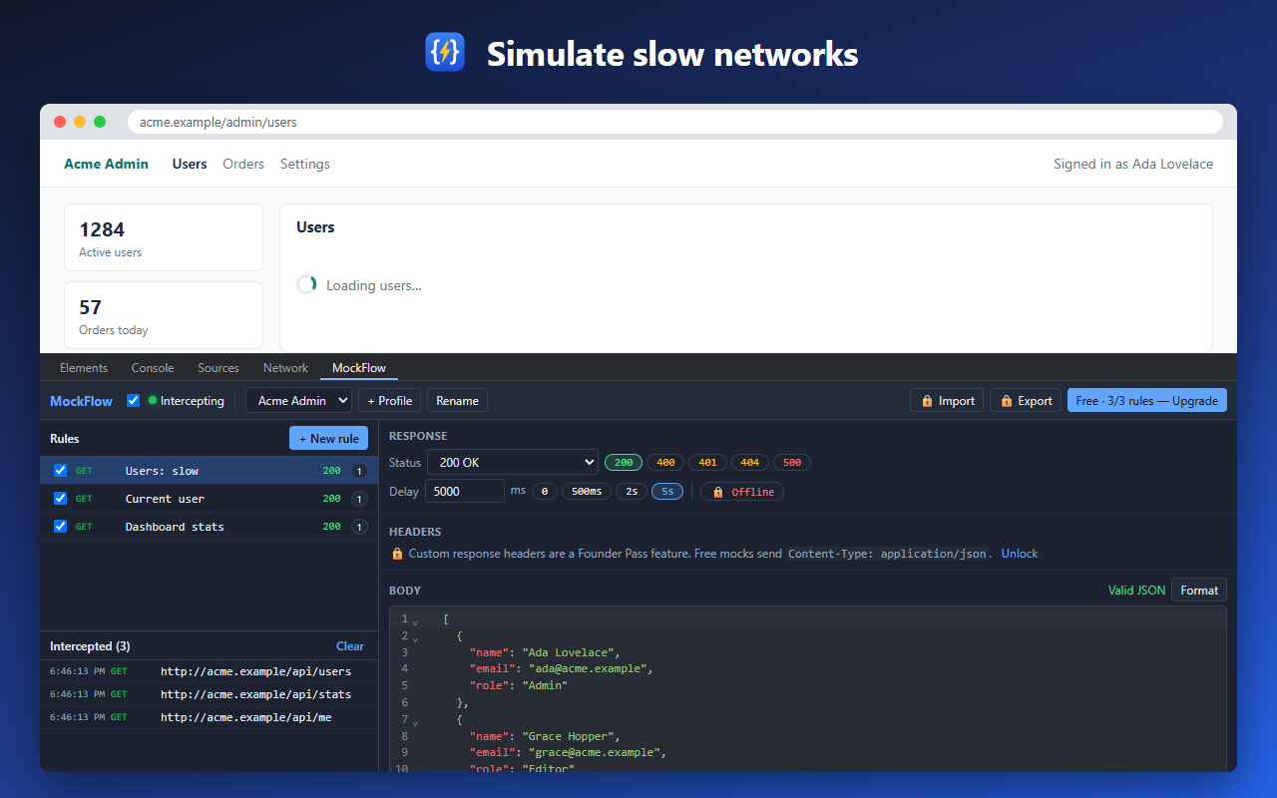
Task: Select the 500 status preset chip
Action: pyautogui.click(x=792, y=463)
